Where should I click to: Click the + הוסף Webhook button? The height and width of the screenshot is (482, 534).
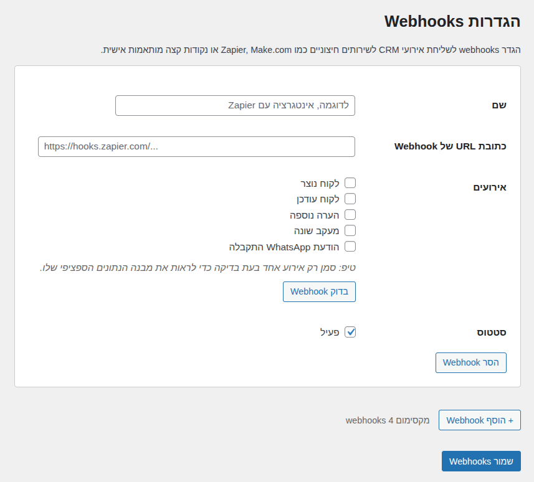[x=479, y=420]
